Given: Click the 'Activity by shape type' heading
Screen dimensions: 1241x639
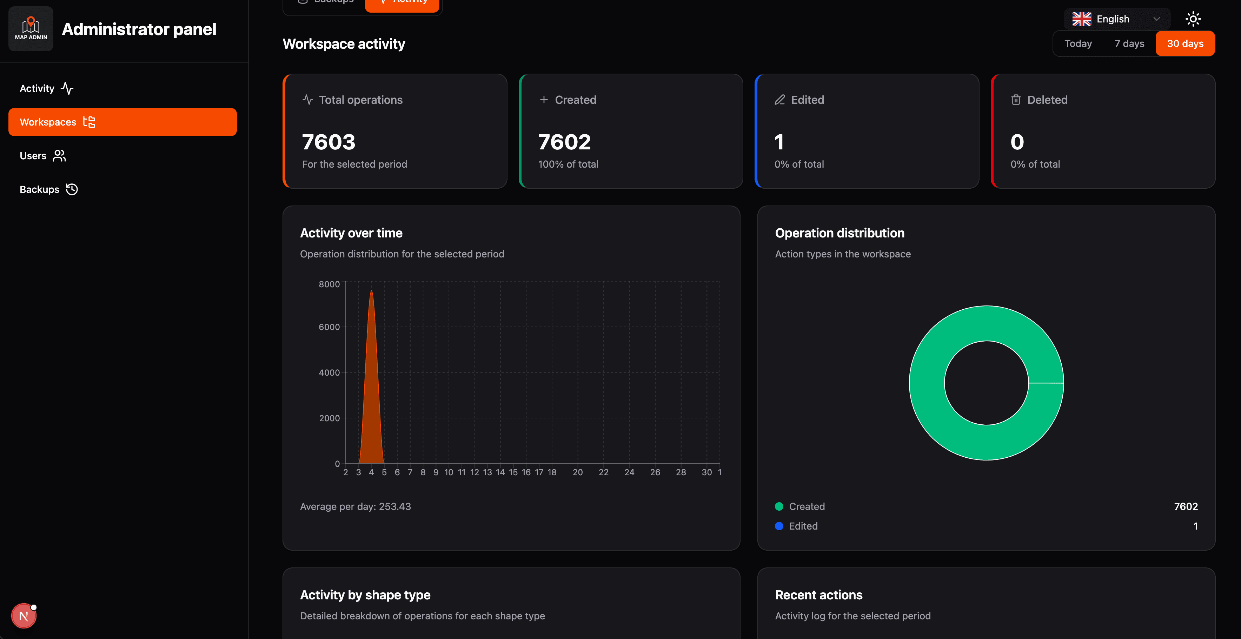Looking at the screenshot, I should [x=365, y=595].
